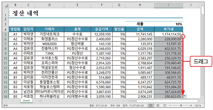The image size is (213, 110).
Task: Click the horizontal scrollbar left arrow
Action: pyautogui.click(x=128, y=101)
